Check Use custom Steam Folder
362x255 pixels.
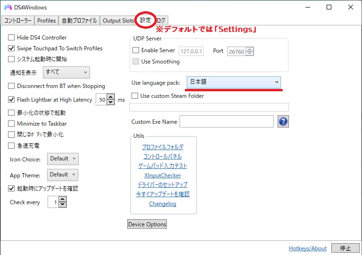point(135,96)
